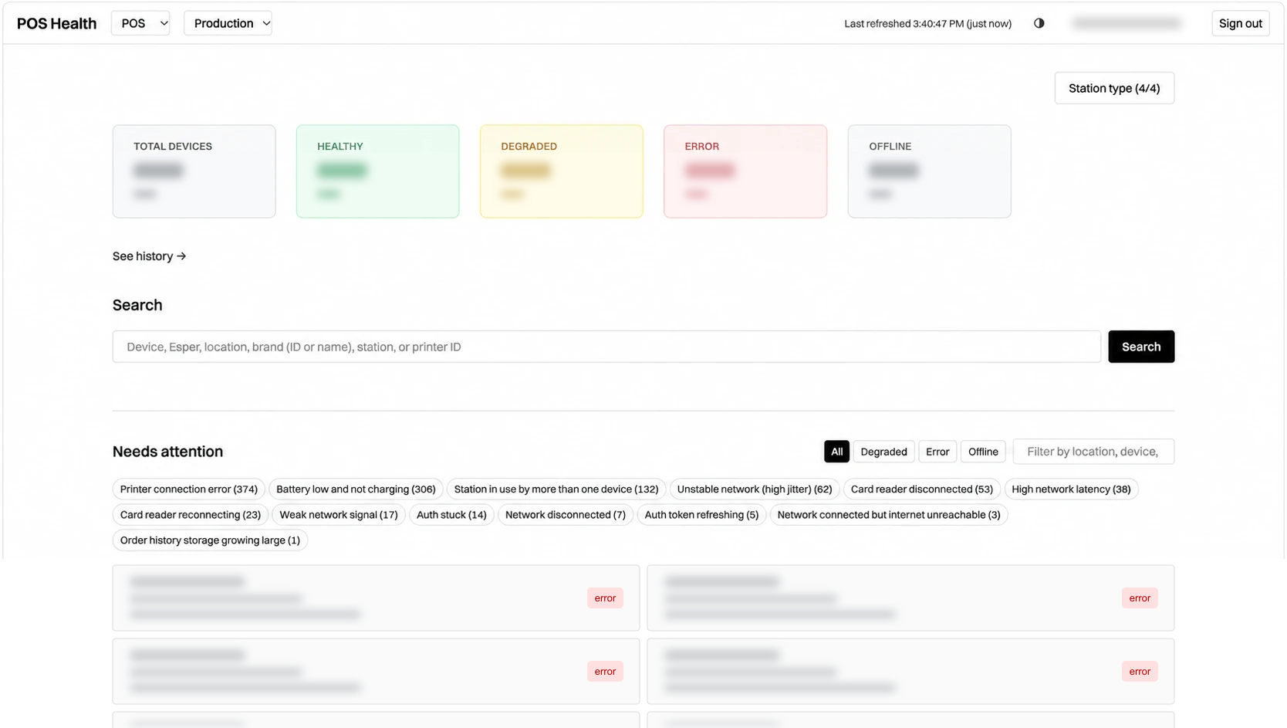Select Network connected but internet unreachable chip
This screenshot has width=1287, height=728.
889,515
